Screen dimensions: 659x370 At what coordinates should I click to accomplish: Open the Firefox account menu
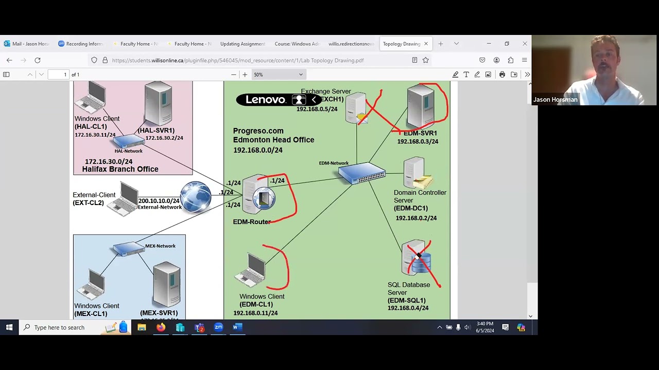(496, 60)
